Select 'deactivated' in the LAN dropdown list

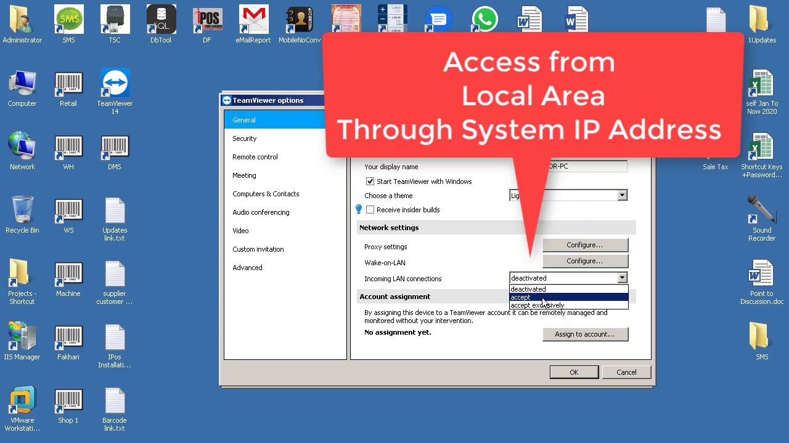pos(568,289)
